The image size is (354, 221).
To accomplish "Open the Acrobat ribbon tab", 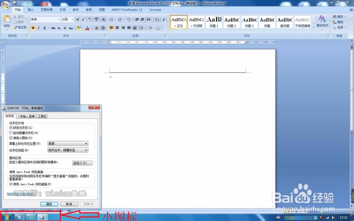I will (x=155, y=10).
